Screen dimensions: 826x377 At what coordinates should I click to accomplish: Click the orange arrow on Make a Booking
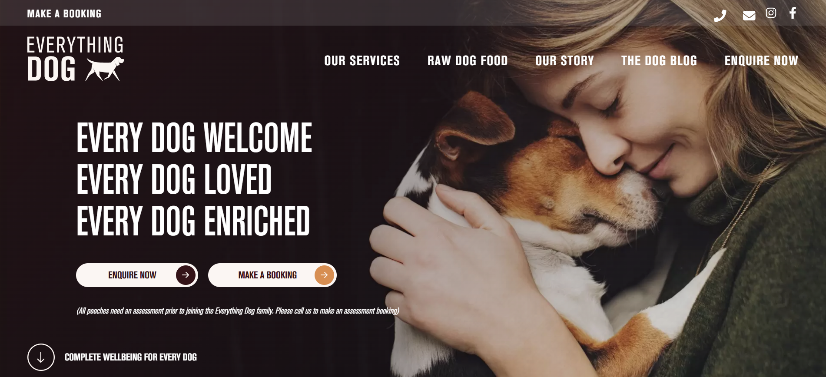click(324, 275)
